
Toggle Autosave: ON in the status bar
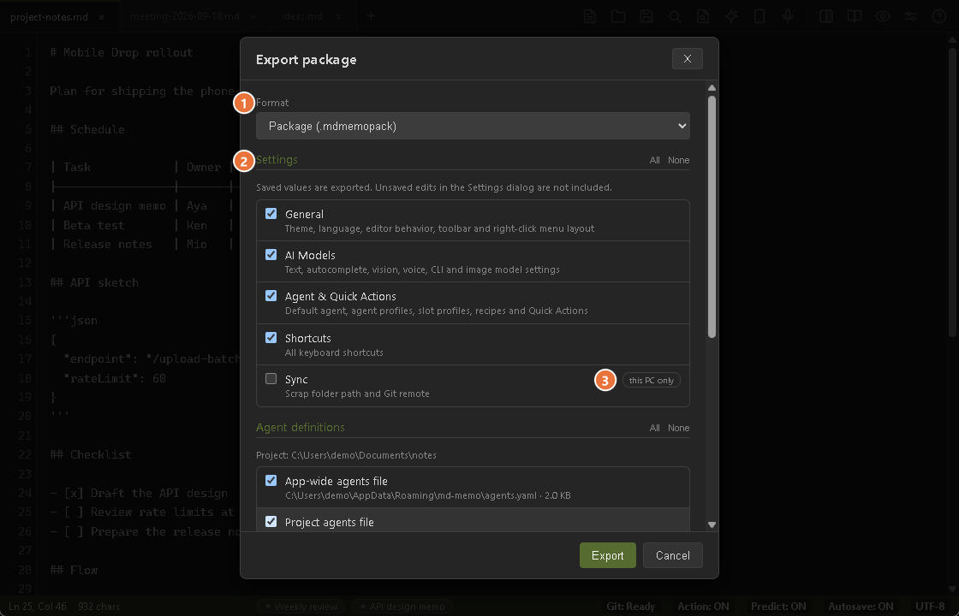pos(861,607)
